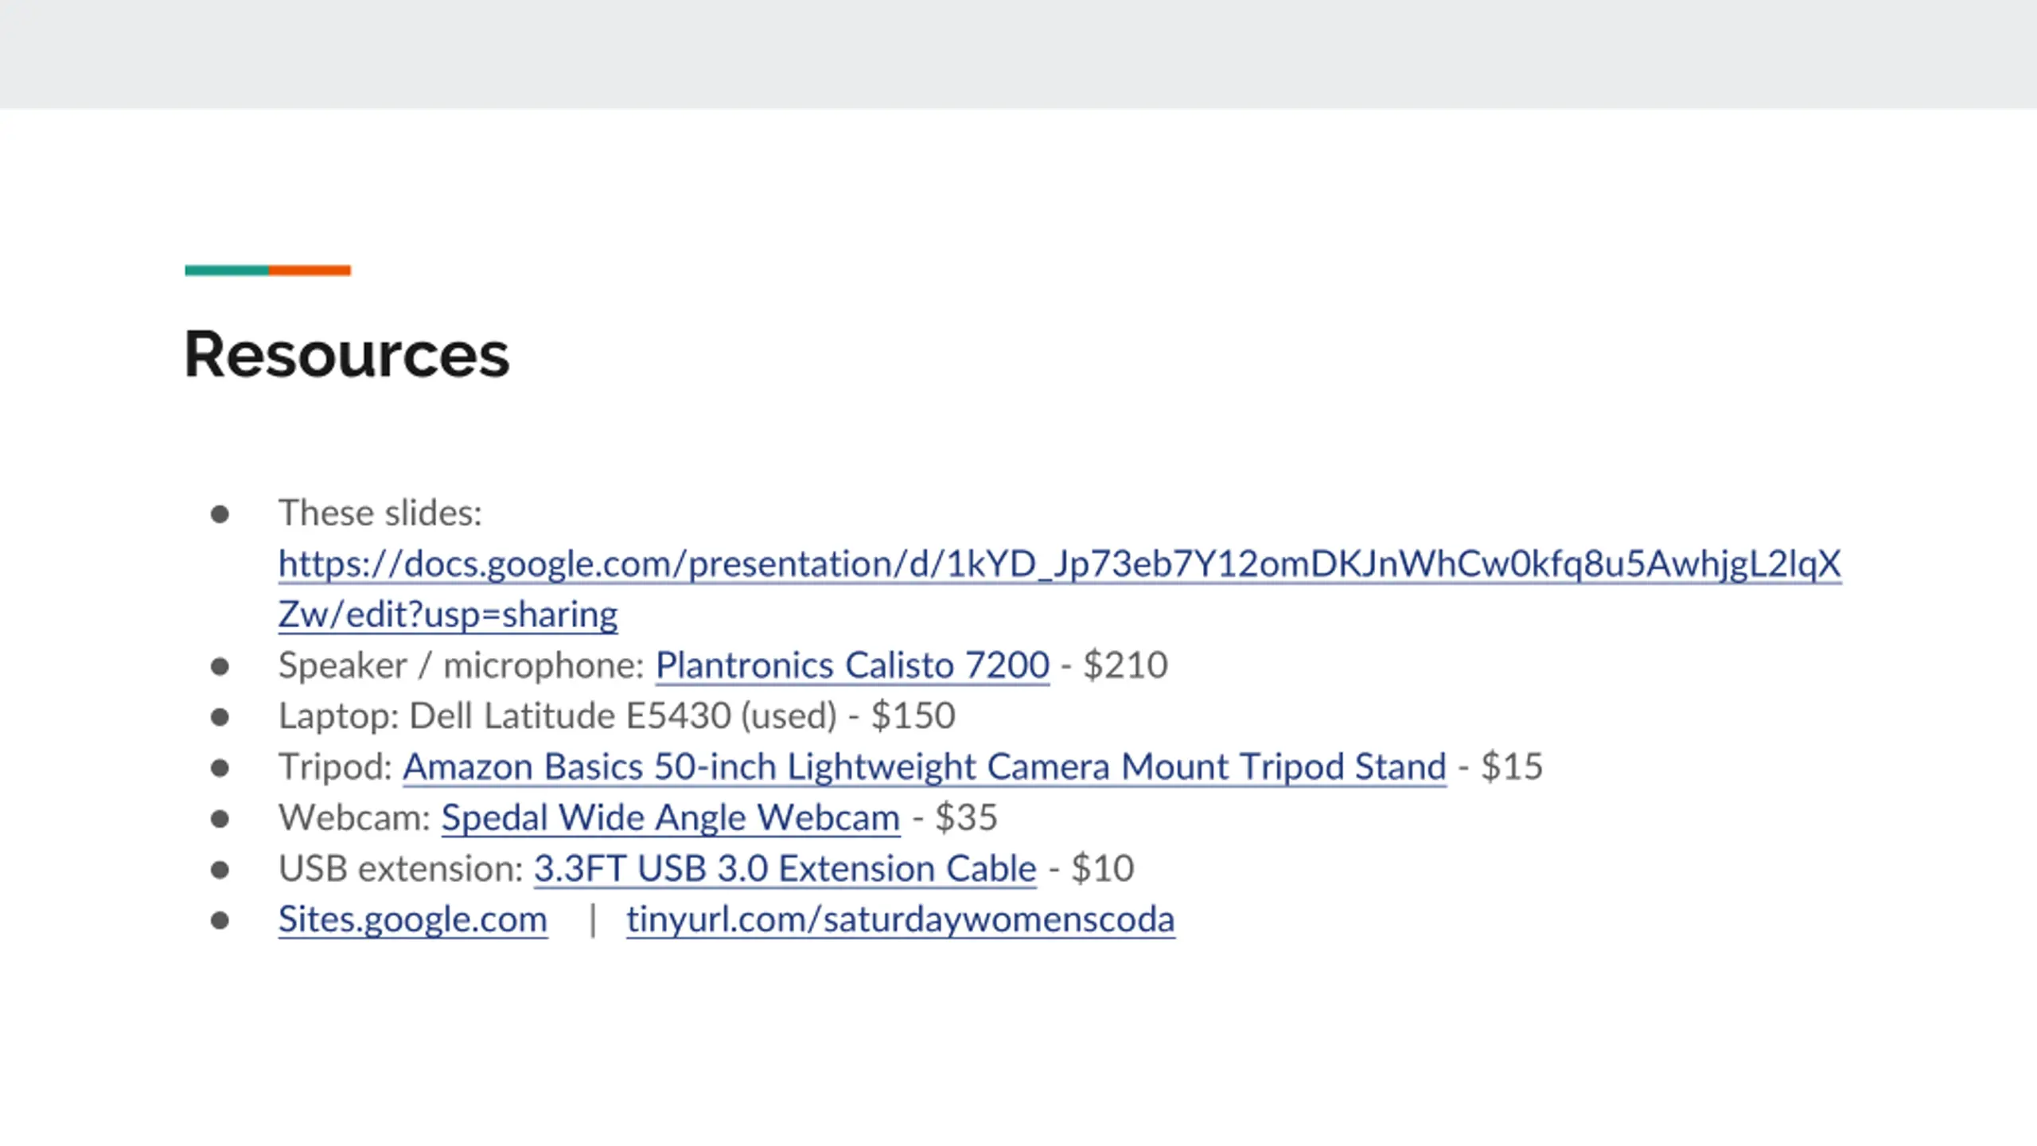Click the 'Tripod:' label text
2037x1146 pixels.
pyautogui.click(x=336, y=767)
